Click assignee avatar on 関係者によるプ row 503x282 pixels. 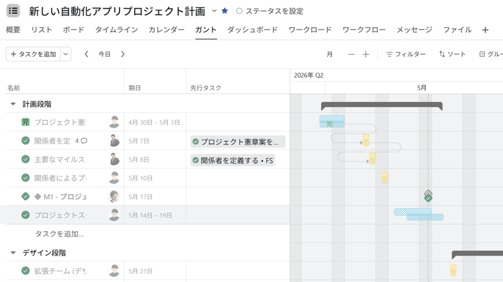(114, 178)
